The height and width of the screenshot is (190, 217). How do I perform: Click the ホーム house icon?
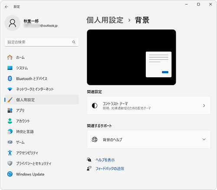click(10, 57)
